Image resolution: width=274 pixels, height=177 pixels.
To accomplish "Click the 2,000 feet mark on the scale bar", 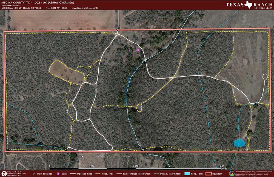I will tap(221, 166).
